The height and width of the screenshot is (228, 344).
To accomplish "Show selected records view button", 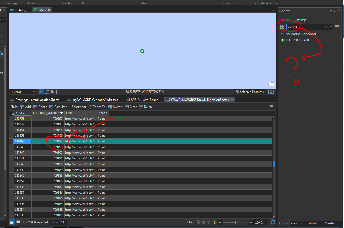I will (18, 222).
